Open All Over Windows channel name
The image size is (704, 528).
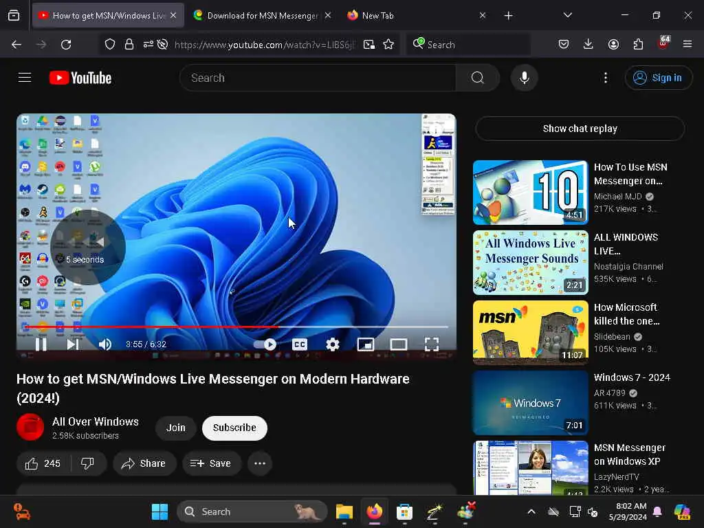(95, 421)
